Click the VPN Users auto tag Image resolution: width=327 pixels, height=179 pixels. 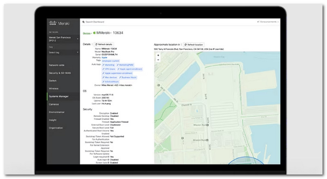point(109,69)
